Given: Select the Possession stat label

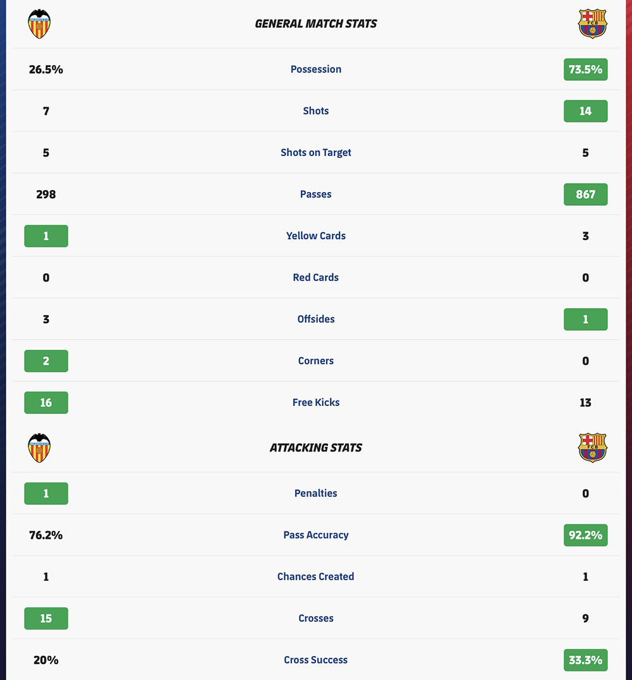Looking at the screenshot, I should point(316,69).
